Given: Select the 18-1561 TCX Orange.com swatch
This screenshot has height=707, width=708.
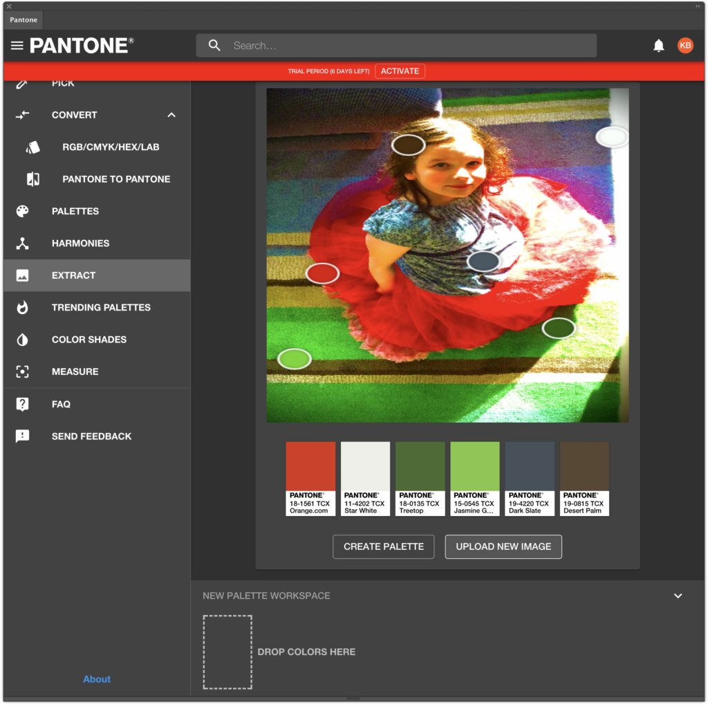Looking at the screenshot, I should coord(310,479).
